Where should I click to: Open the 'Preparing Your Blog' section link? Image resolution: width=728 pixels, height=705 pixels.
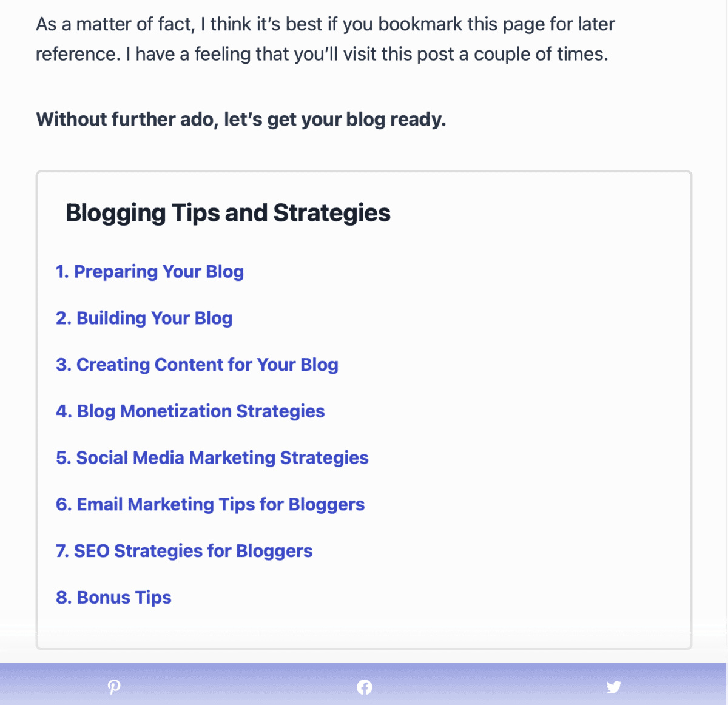point(150,272)
